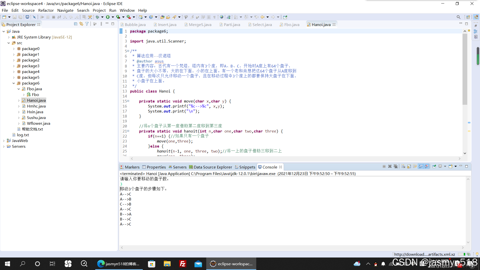Click Project Explorer filter funnel icon

pyautogui.click(x=87, y=24)
